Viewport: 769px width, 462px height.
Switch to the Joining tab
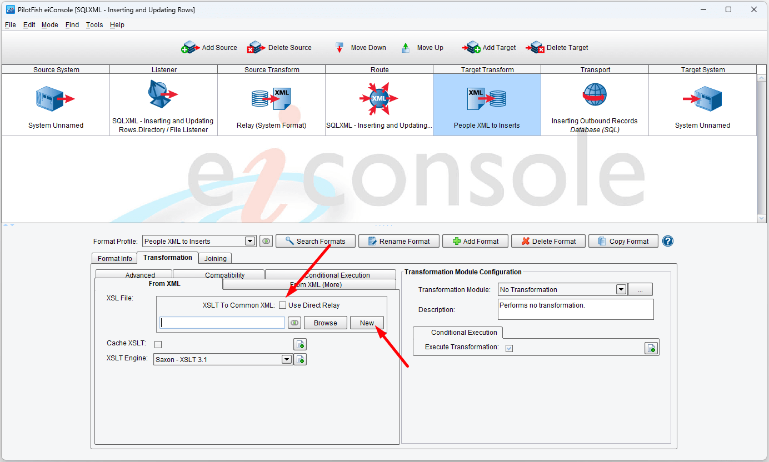(x=215, y=258)
